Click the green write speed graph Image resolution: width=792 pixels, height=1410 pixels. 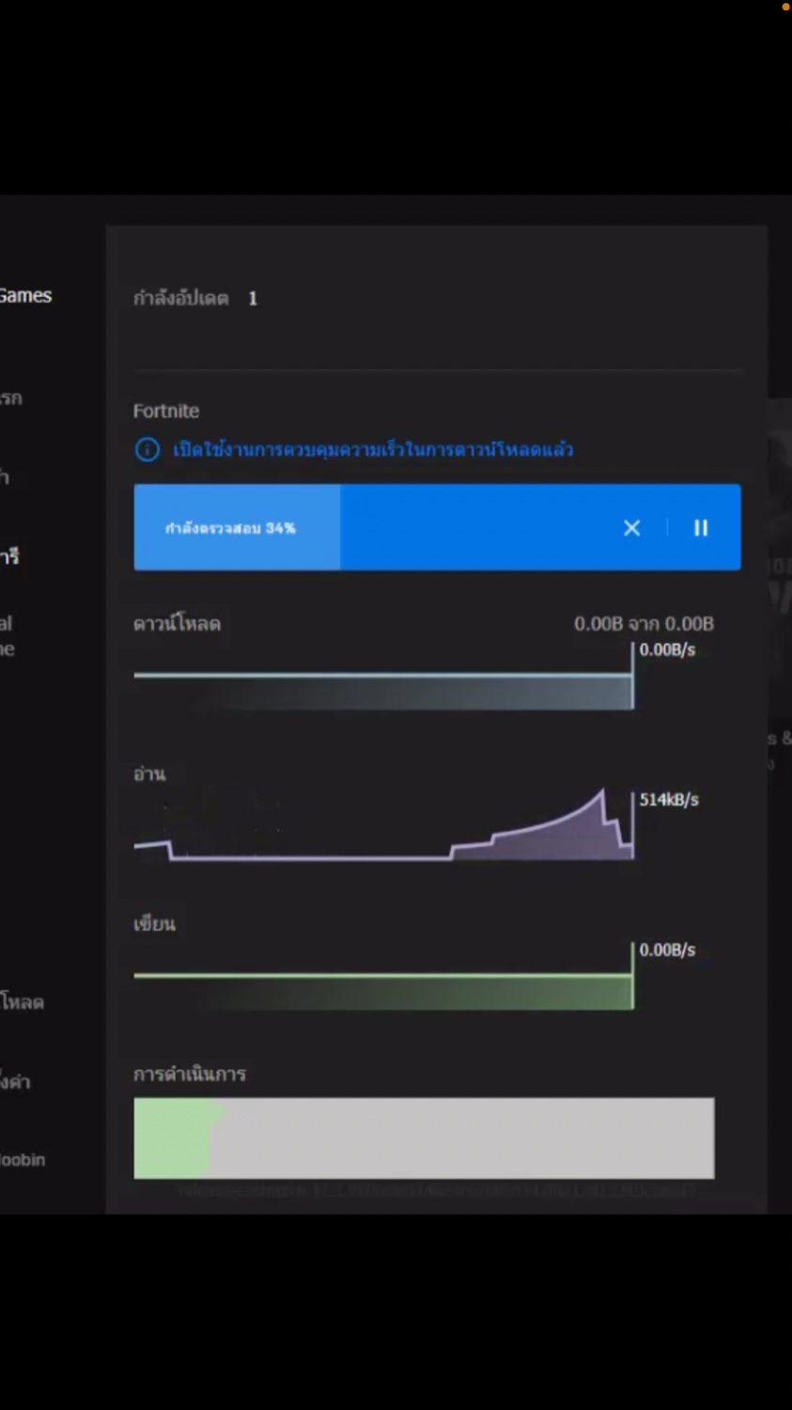tap(383, 978)
